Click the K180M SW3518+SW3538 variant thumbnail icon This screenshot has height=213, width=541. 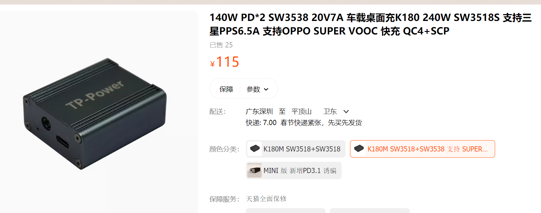click(x=359, y=149)
